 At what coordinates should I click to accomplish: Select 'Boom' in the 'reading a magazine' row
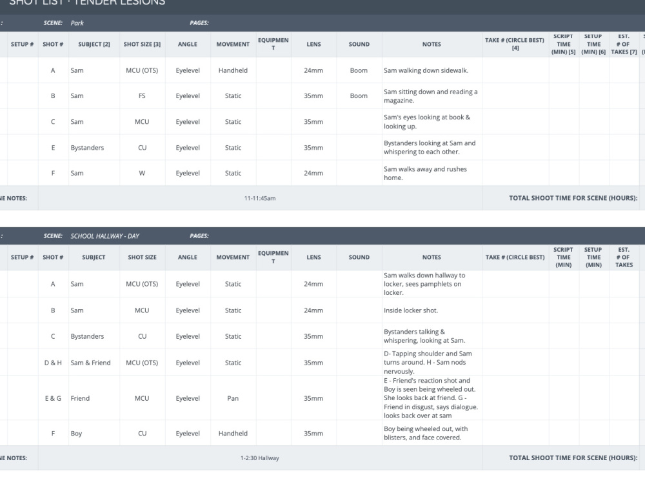pos(359,96)
